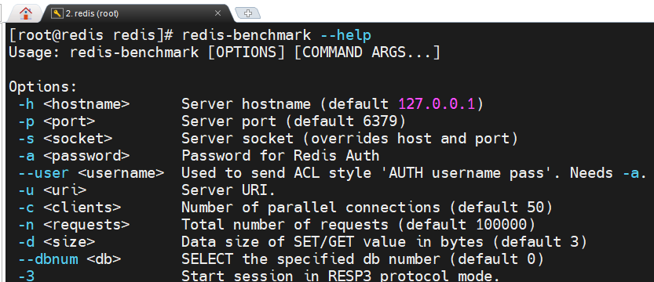Screen dimensions: 654x282
Task: Click 'Server socket (overrides host and port)' text
Action: (x=350, y=139)
